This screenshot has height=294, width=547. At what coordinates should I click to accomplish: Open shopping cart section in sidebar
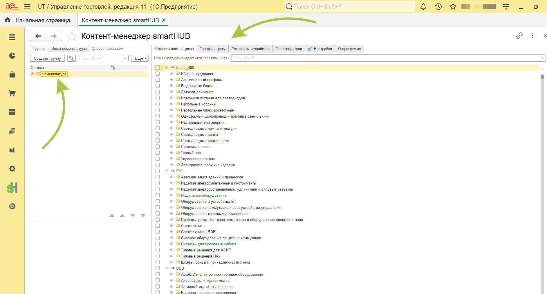pyautogui.click(x=12, y=93)
